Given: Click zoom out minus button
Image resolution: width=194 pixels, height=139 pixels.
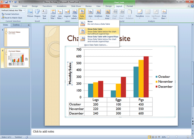Looking at the screenshot, I should [x=168, y=137].
